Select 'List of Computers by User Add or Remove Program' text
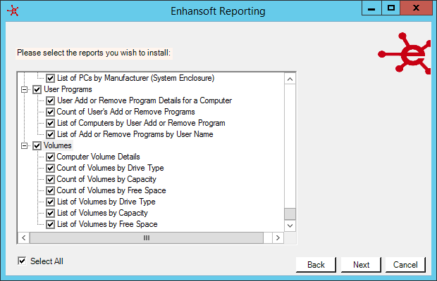The height and width of the screenshot is (281, 437). 141,123
